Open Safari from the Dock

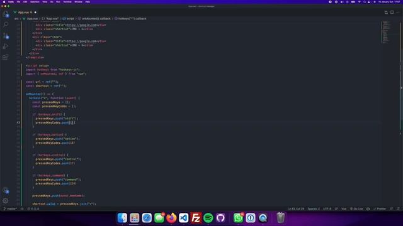point(147,218)
